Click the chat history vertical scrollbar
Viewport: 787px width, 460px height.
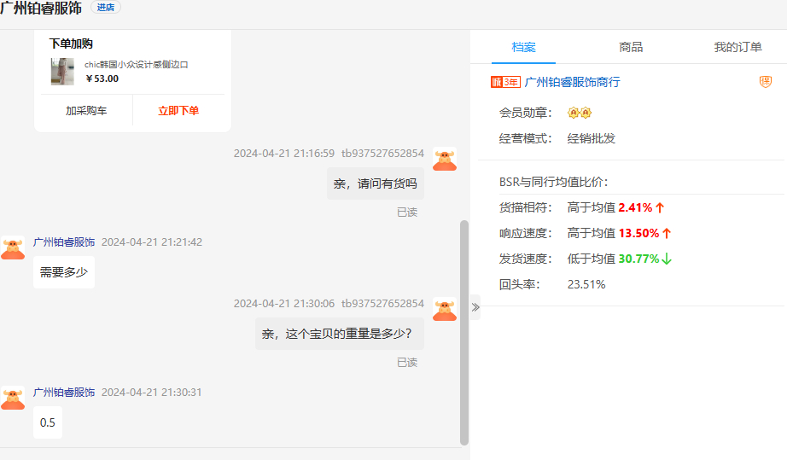(x=464, y=333)
